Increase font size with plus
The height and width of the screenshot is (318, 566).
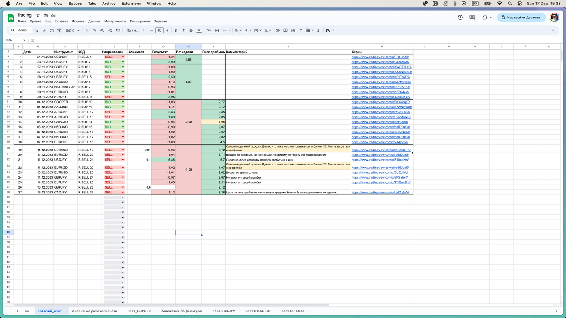(167, 31)
